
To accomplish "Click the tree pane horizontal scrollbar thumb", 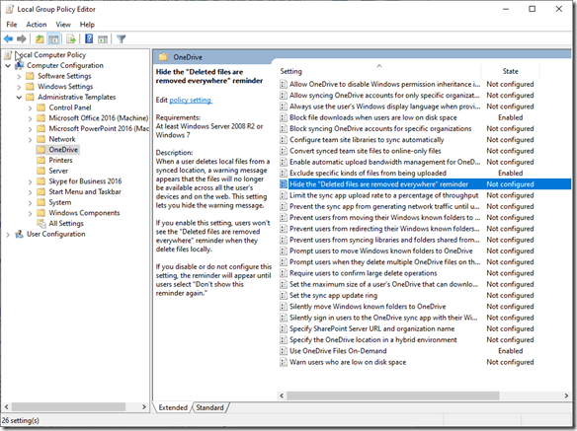I will (x=68, y=406).
